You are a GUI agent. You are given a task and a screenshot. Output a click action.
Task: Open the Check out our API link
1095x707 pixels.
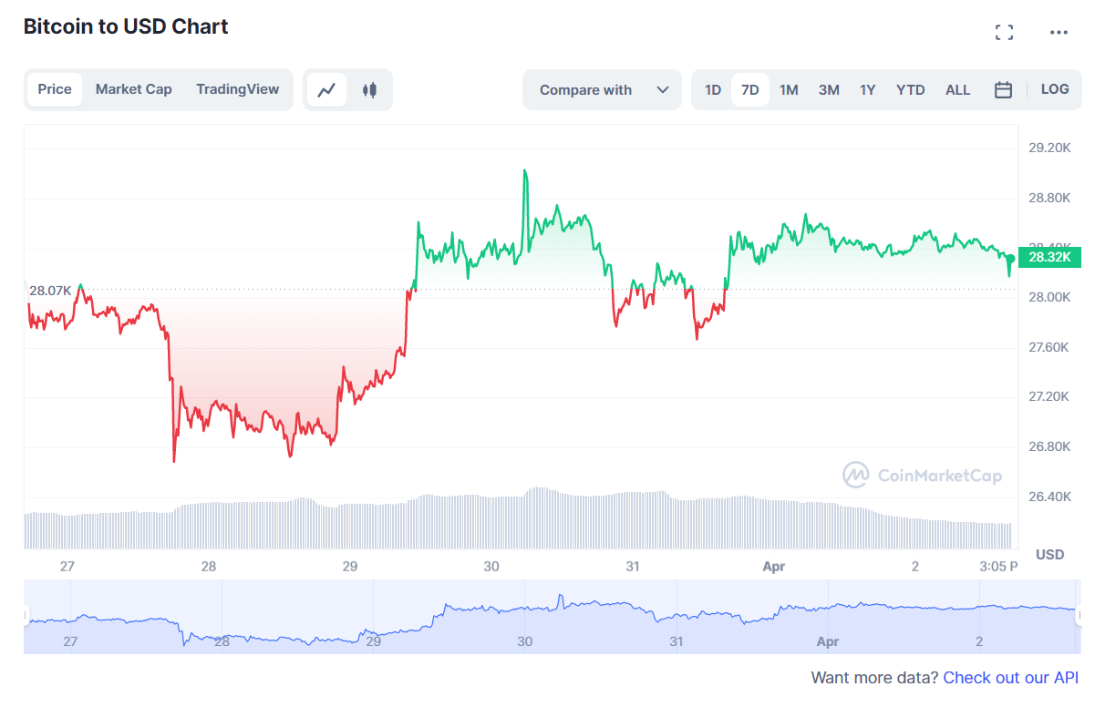tap(1011, 678)
